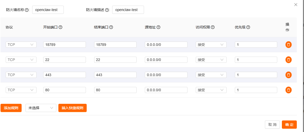Viewport: 304px width, 132px height.
Task: Click help icon next to 优先级
Action: coord(248,27)
